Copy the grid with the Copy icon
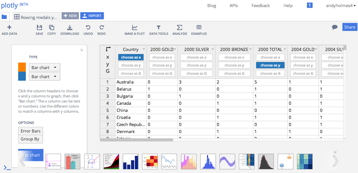Screen dimensions: 358x173 pos(51,30)
